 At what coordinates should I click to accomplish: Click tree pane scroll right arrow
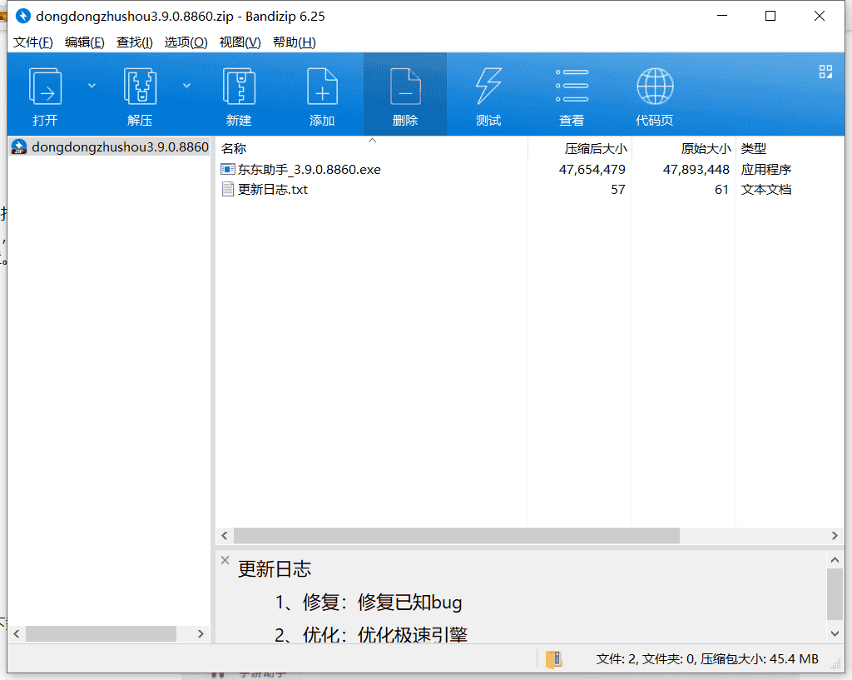[x=201, y=633]
